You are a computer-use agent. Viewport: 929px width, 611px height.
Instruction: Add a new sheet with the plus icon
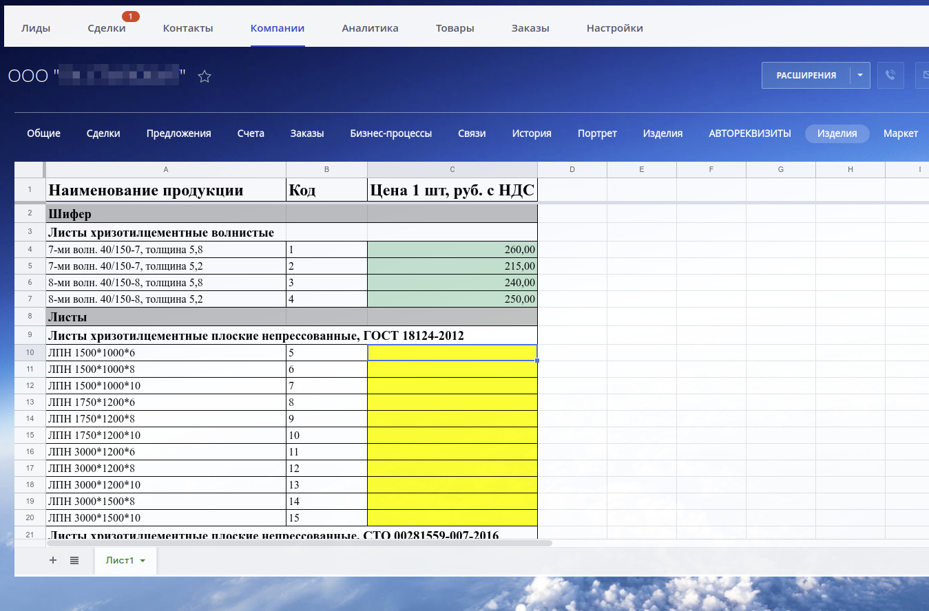53,560
